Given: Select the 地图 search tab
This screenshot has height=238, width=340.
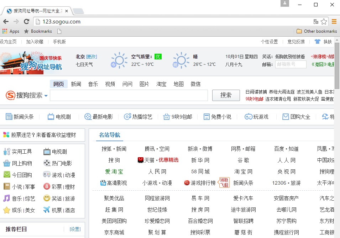Looking at the screenshot, I should [179, 84].
